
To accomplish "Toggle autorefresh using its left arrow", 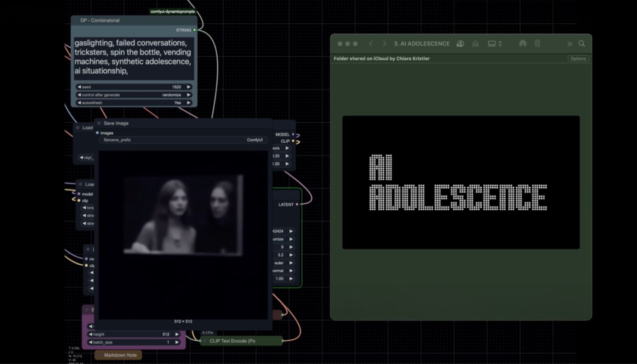I will pos(79,103).
